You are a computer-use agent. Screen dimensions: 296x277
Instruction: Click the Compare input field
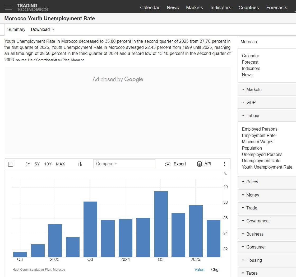[124, 164]
